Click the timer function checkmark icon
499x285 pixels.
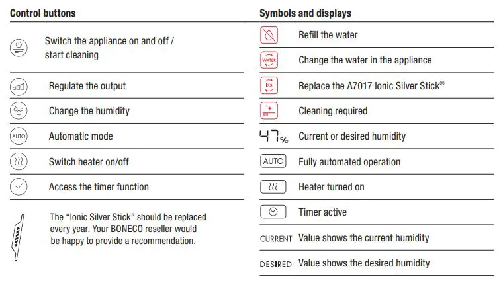(x=19, y=187)
